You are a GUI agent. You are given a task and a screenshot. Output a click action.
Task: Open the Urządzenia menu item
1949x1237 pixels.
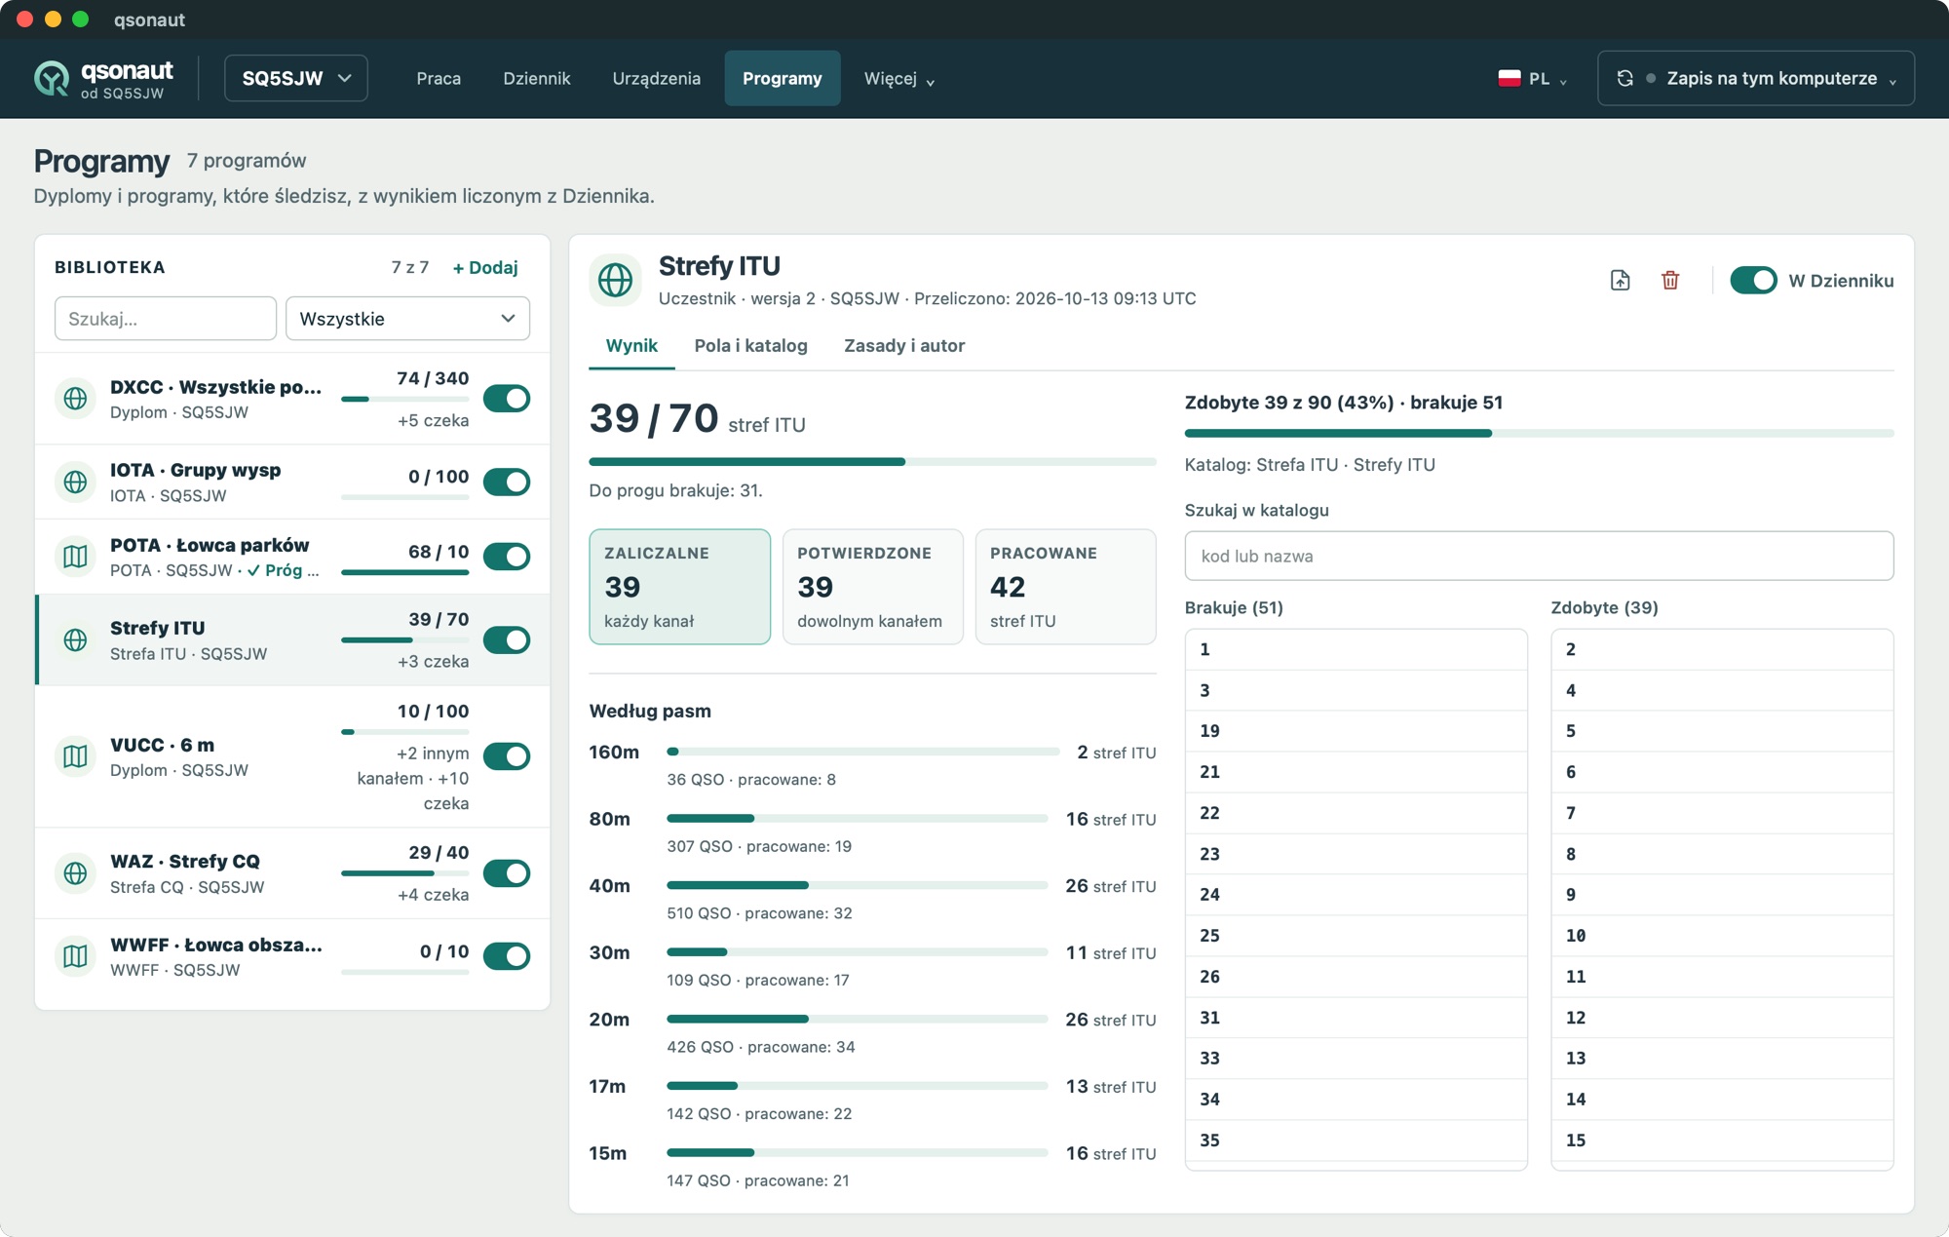click(657, 78)
